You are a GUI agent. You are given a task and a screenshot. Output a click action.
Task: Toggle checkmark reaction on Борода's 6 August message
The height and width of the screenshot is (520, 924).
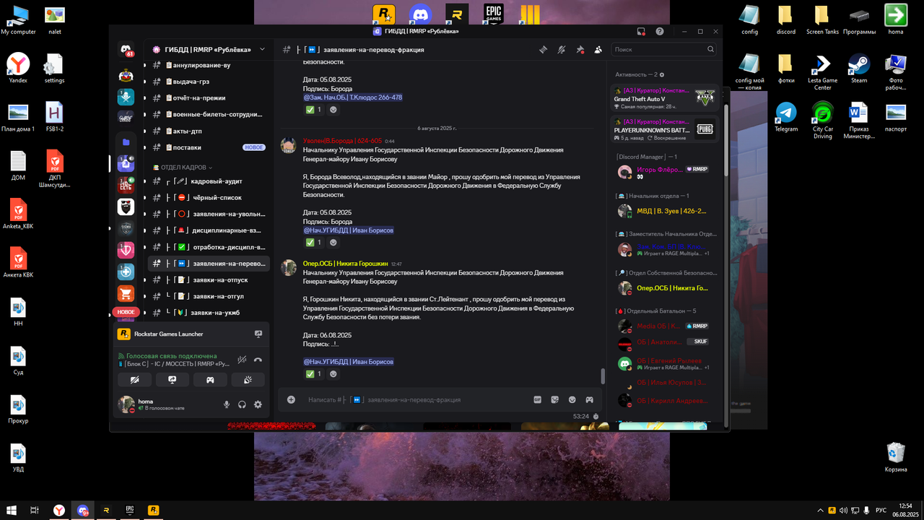(313, 243)
